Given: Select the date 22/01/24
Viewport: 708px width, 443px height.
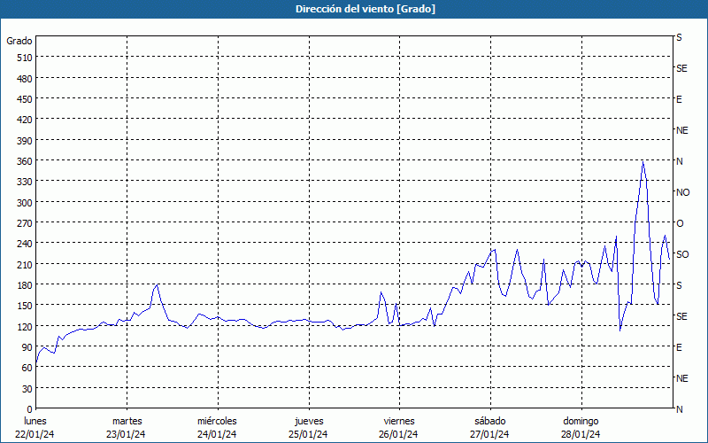Looking at the screenshot, I should point(35,434).
